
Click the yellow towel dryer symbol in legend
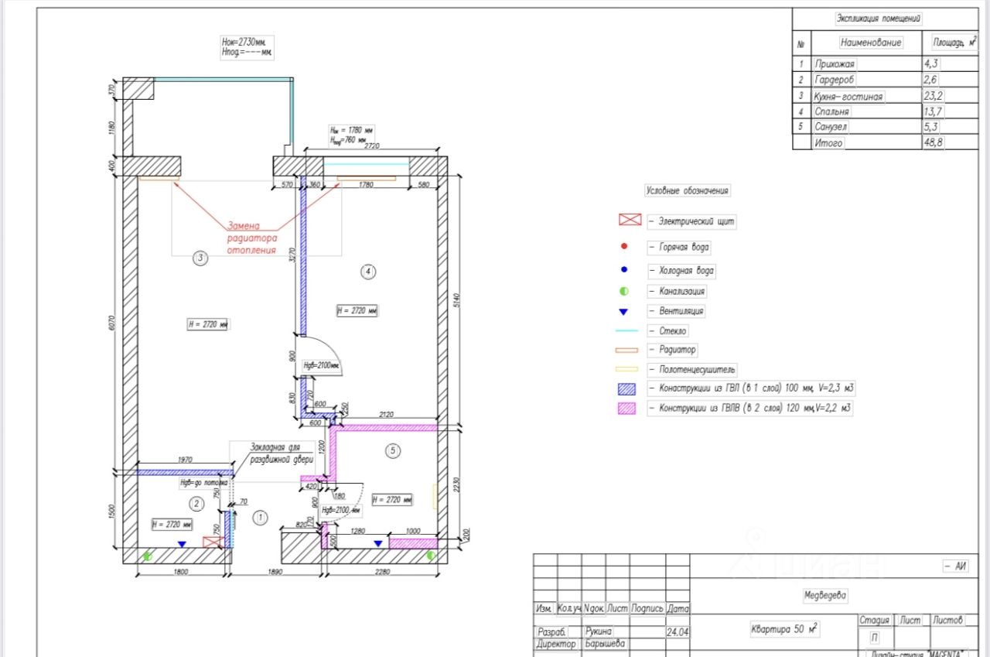627,370
